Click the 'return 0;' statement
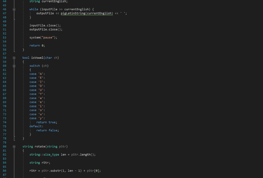 pos(37,46)
